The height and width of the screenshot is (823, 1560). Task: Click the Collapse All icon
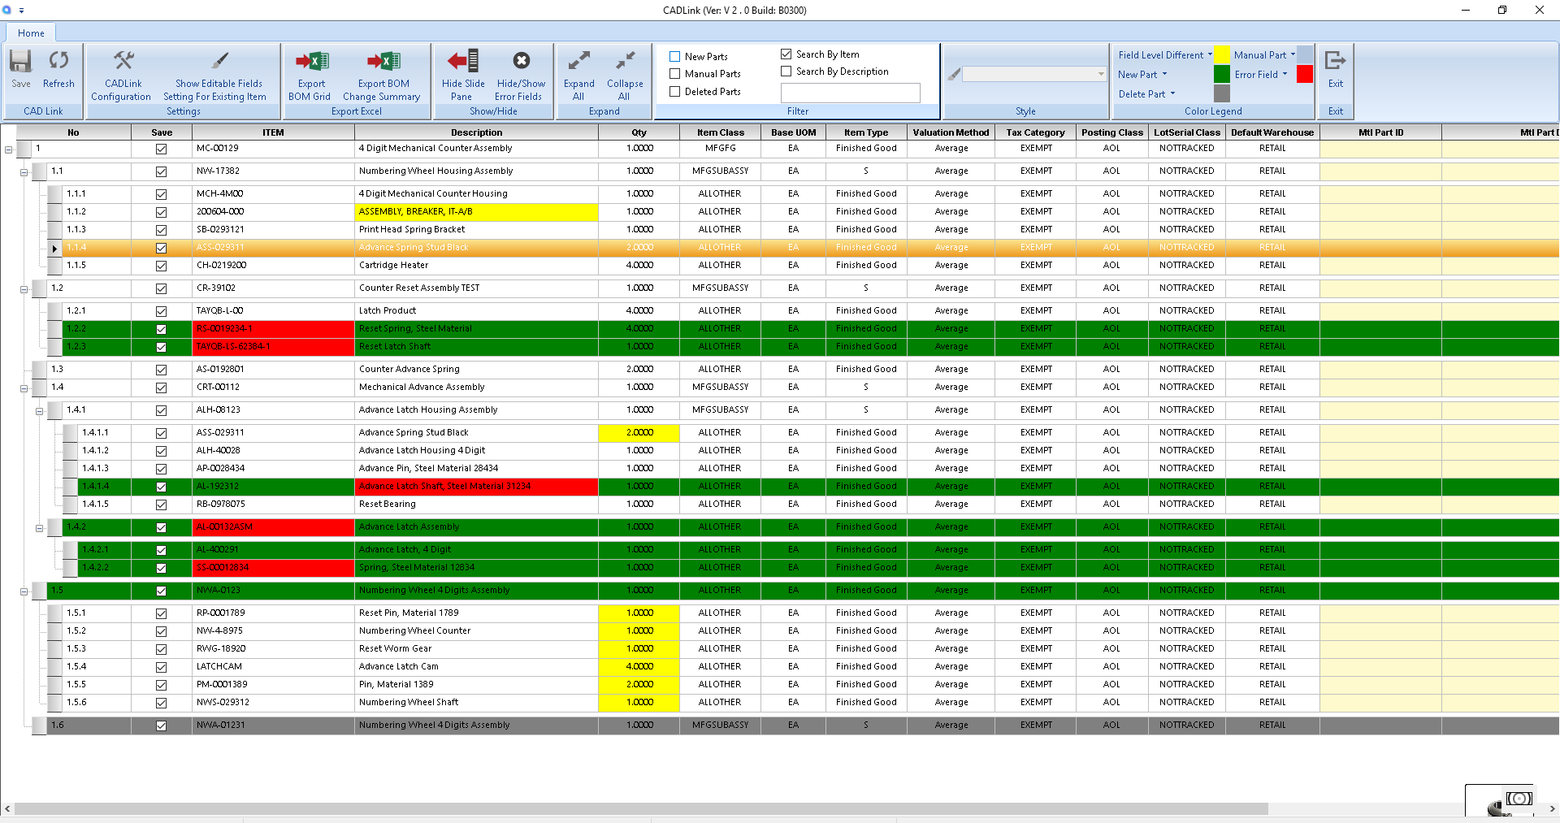point(624,62)
